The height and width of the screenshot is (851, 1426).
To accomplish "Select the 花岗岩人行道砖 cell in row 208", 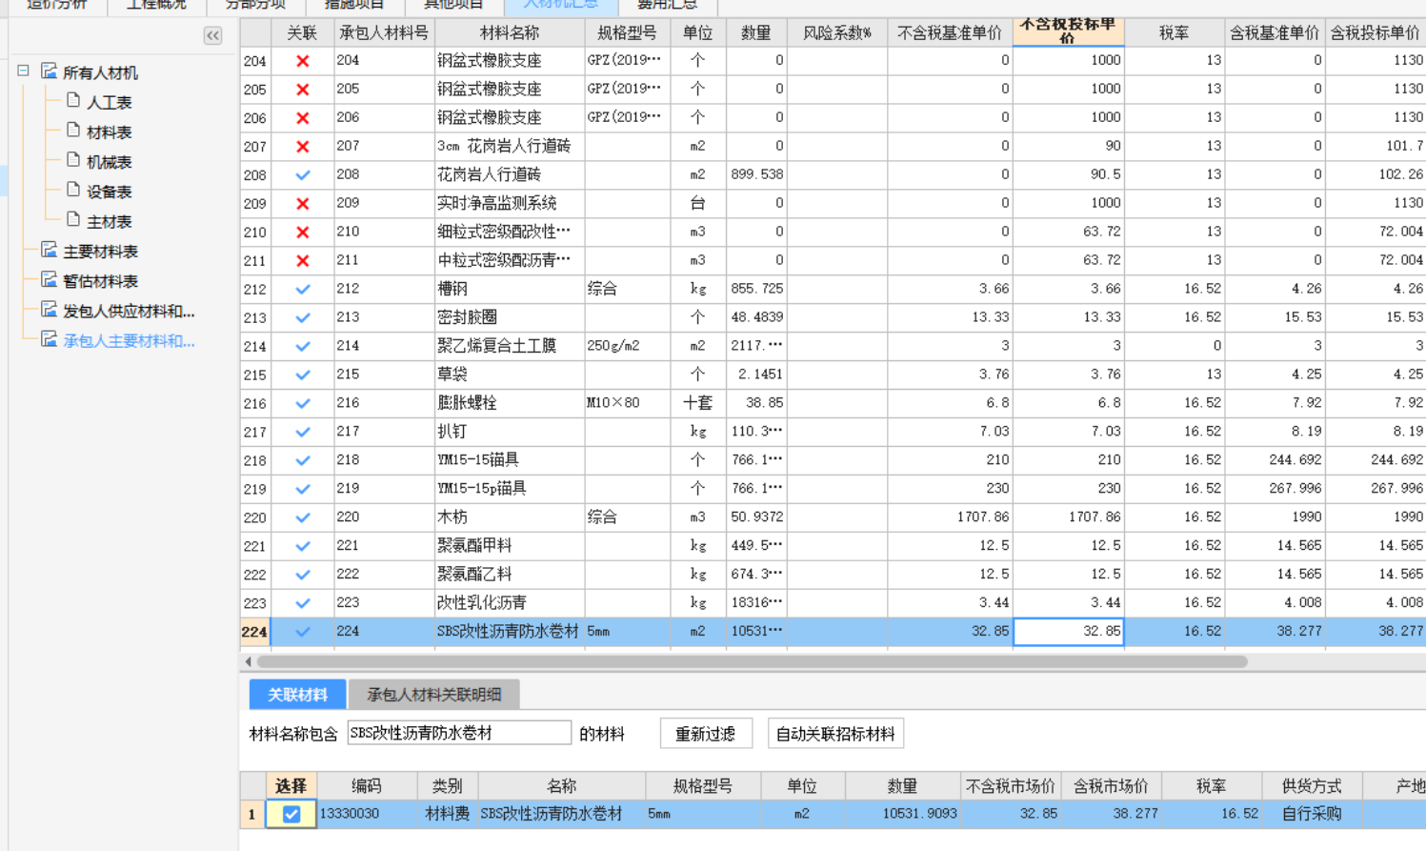I will pyautogui.click(x=509, y=174).
